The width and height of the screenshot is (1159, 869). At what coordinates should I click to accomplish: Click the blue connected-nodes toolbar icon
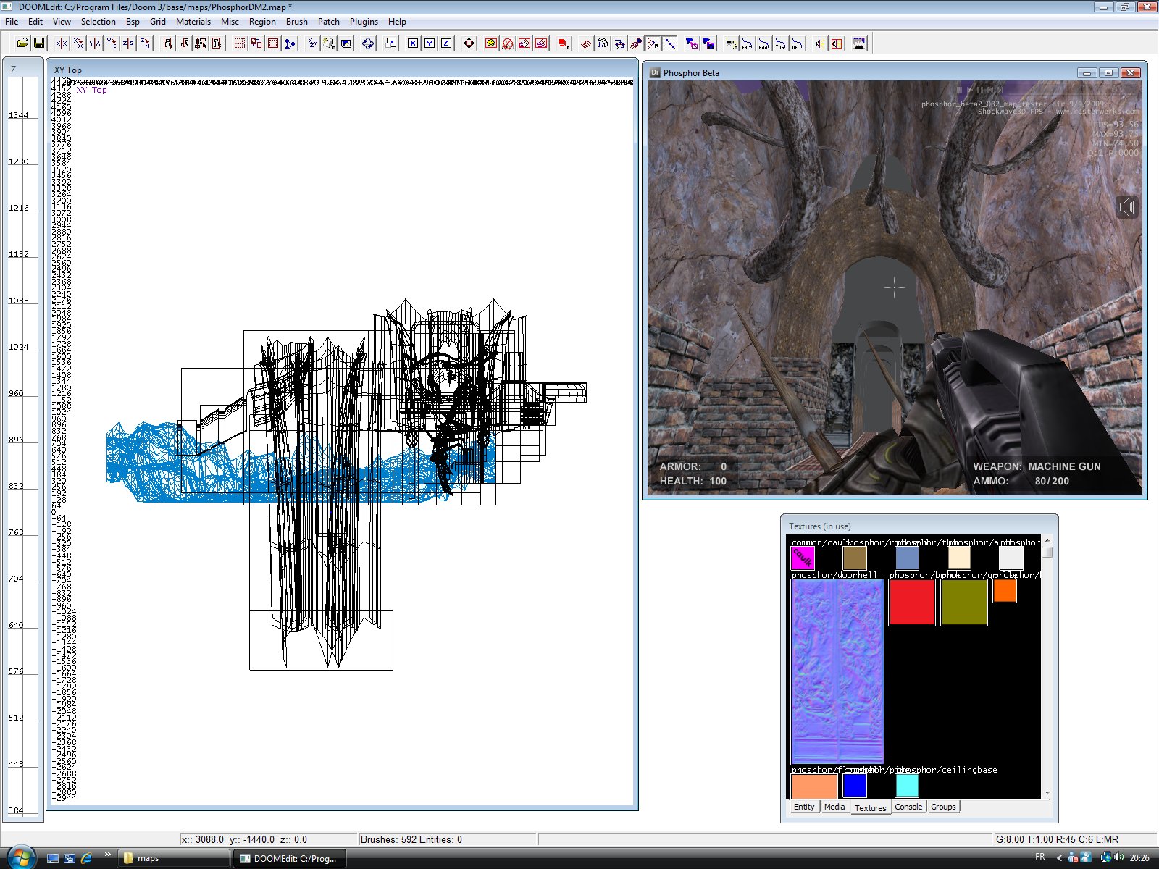[290, 43]
